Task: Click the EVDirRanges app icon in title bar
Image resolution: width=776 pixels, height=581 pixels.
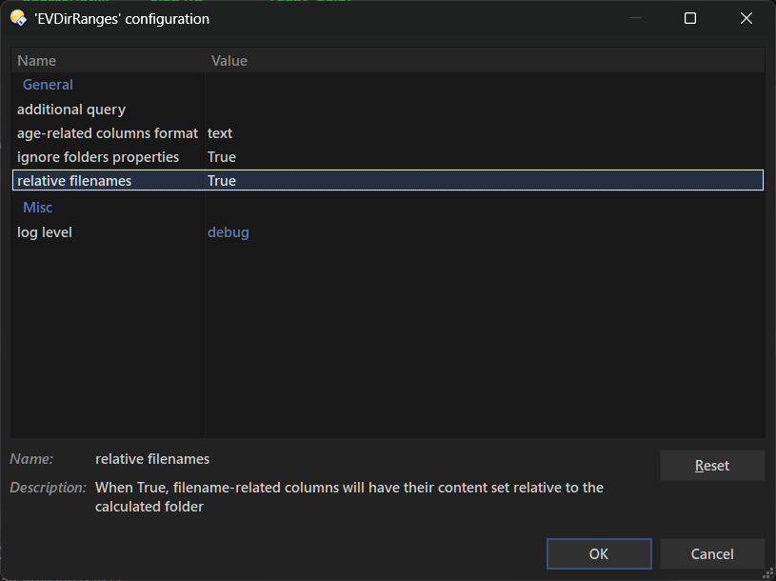Action: coord(17,18)
